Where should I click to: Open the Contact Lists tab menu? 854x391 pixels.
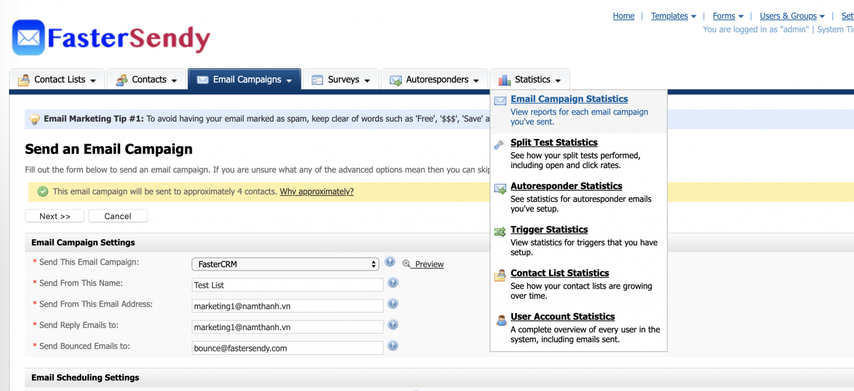(58, 79)
